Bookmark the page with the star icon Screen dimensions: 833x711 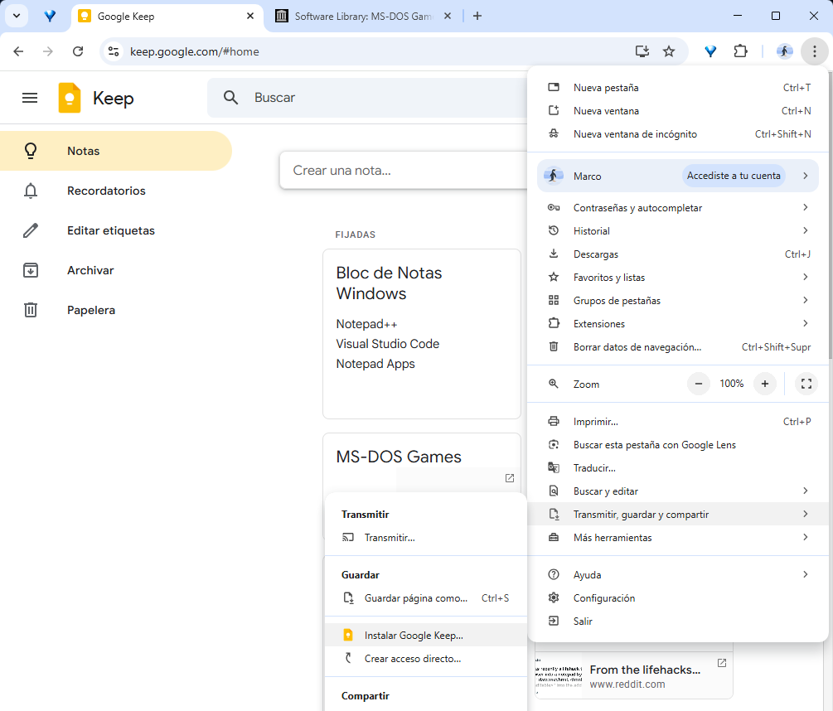pos(669,51)
